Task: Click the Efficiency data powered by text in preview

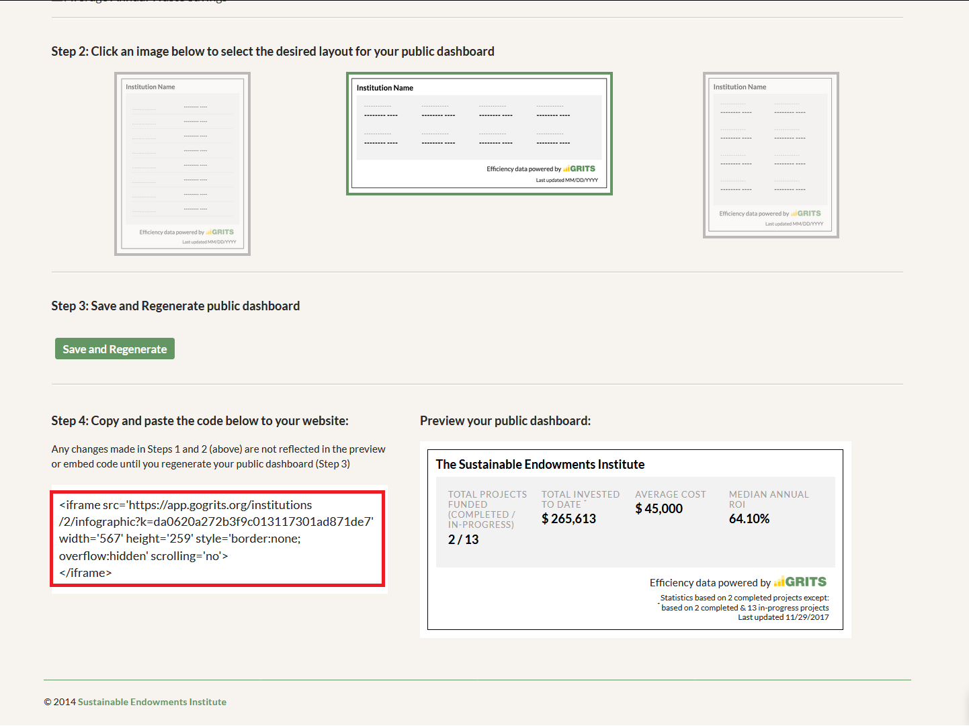Action: (x=710, y=583)
